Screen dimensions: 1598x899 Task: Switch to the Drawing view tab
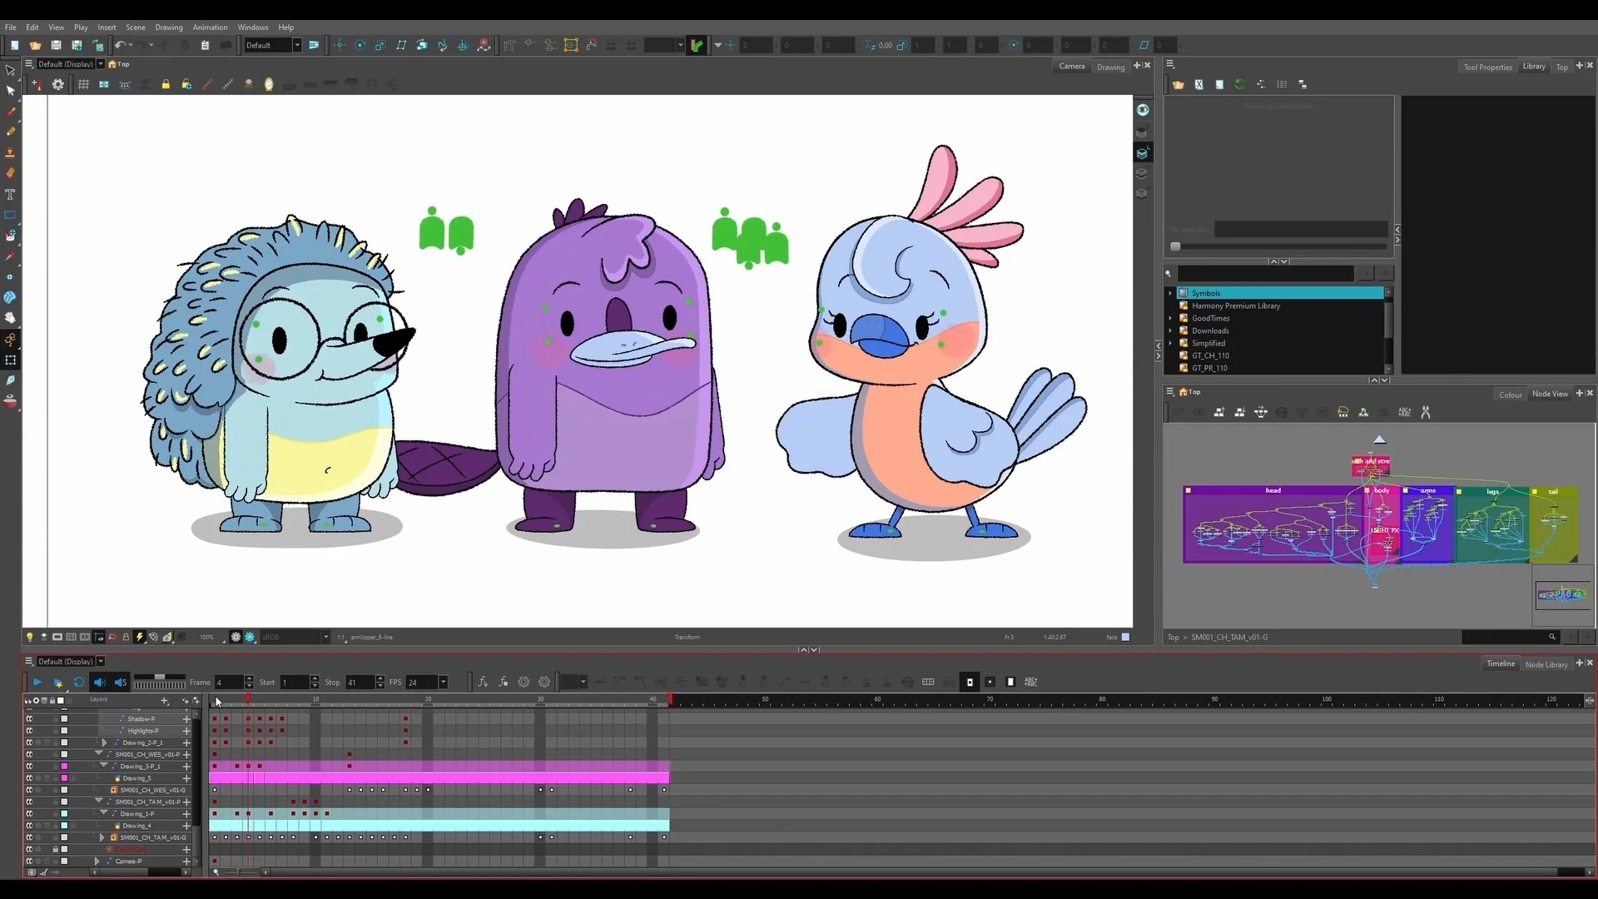(x=1110, y=67)
